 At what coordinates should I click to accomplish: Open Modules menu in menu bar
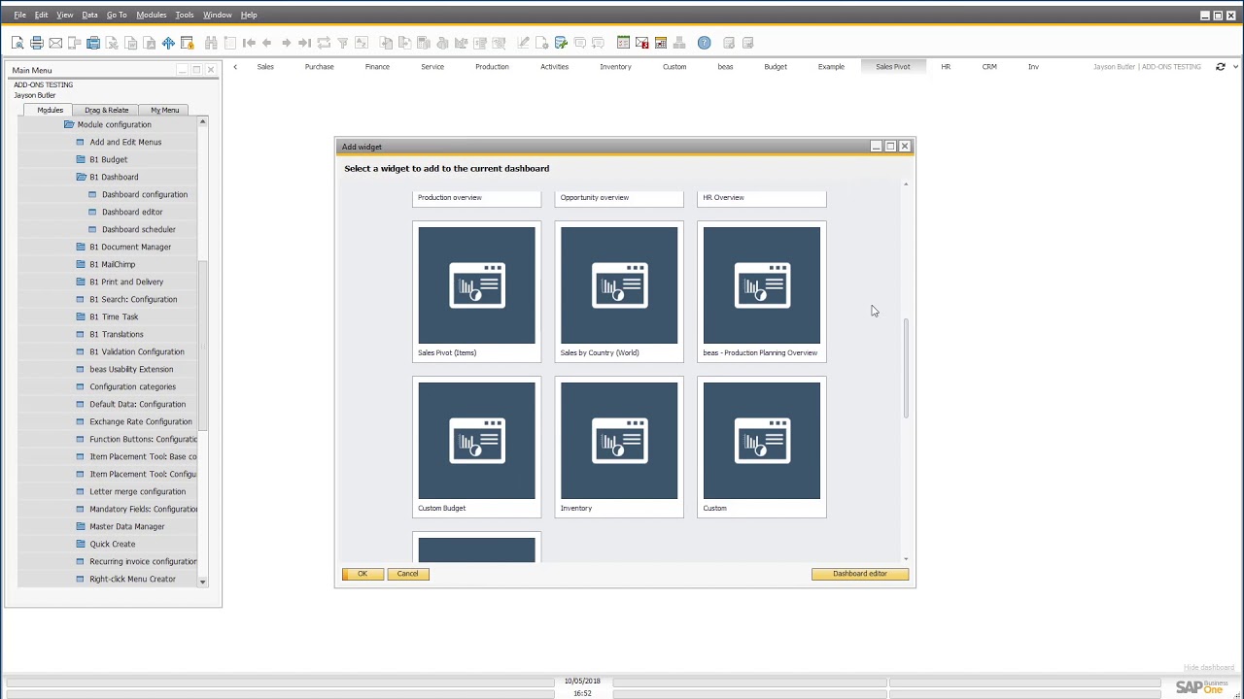[x=151, y=15]
